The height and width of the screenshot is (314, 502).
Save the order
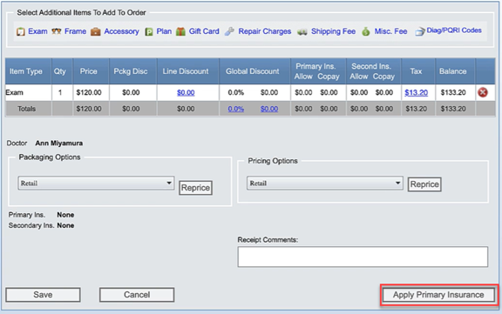[43, 295]
